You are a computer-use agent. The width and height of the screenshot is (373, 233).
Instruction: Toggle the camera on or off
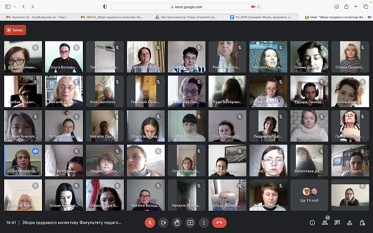(163, 222)
